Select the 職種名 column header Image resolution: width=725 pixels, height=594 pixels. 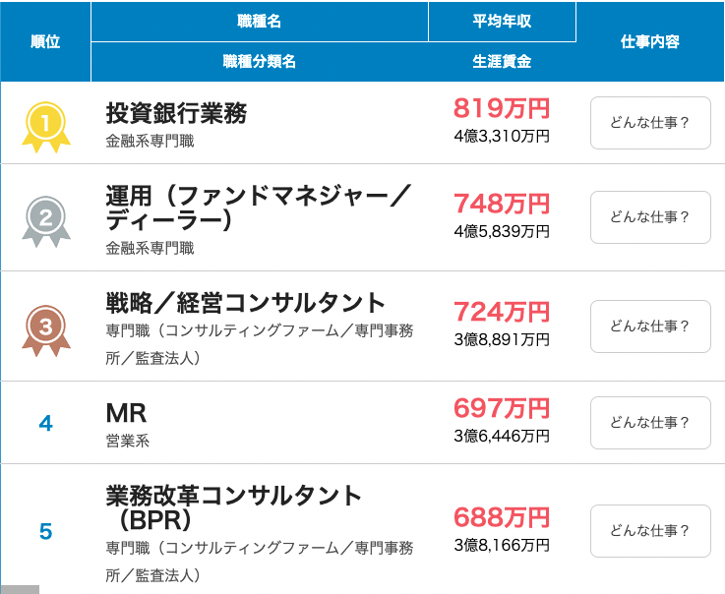(x=260, y=22)
